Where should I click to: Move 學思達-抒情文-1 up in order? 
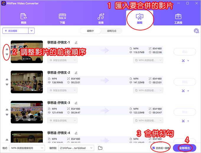tap(7, 49)
